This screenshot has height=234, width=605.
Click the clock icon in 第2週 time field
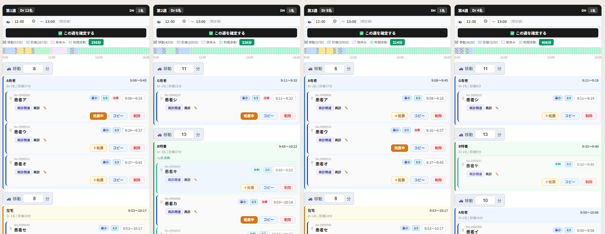coord(184,21)
